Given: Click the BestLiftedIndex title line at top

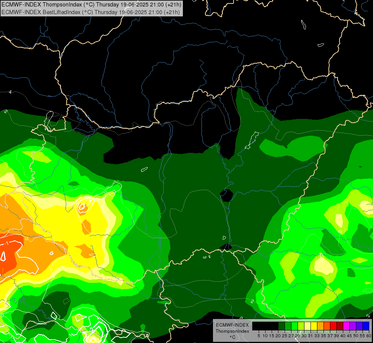Looking at the screenshot, I should pyautogui.click(x=91, y=12).
